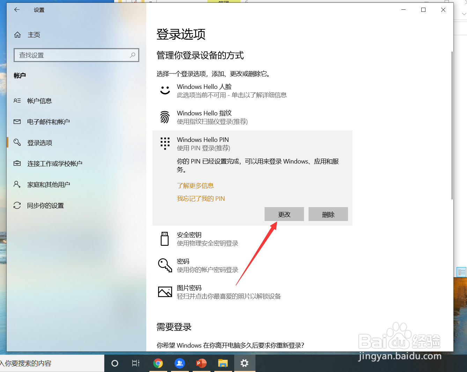
Task: Click the key icon for 登录选项
Action: click(x=17, y=142)
